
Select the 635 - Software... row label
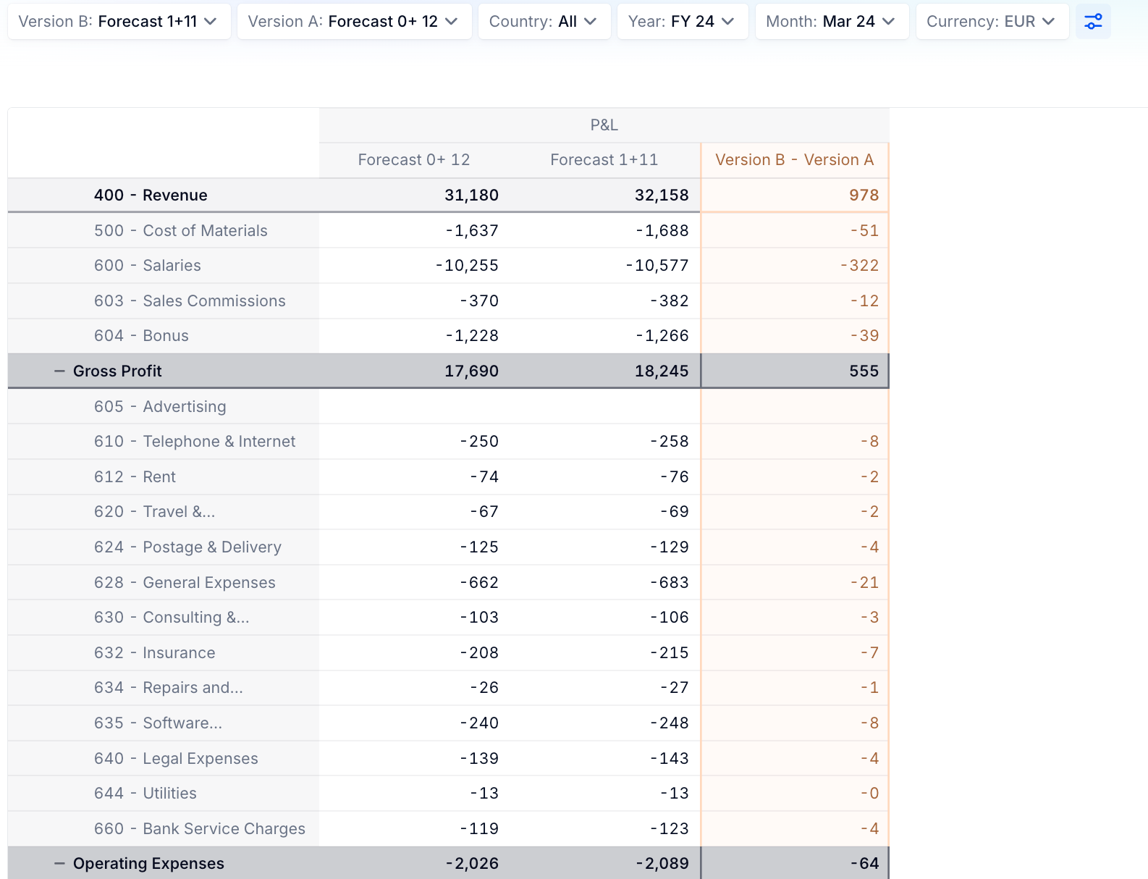click(x=158, y=723)
